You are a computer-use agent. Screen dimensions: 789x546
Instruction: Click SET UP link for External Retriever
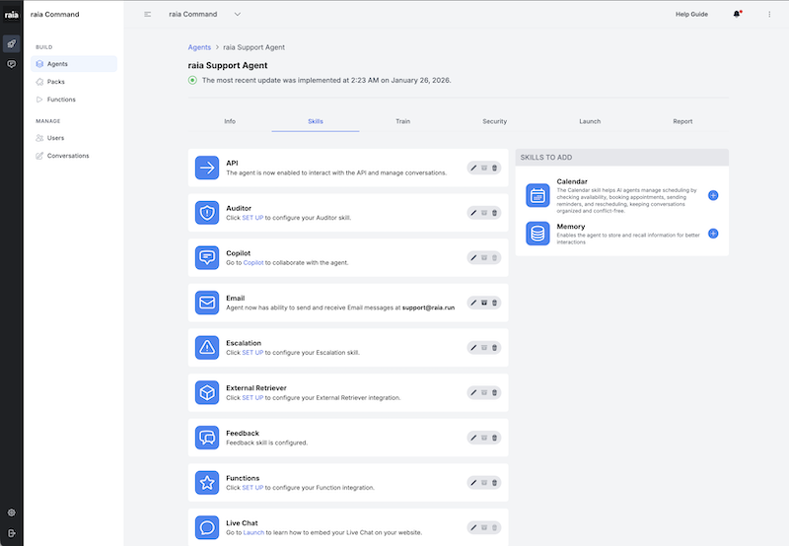[x=252, y=398]
